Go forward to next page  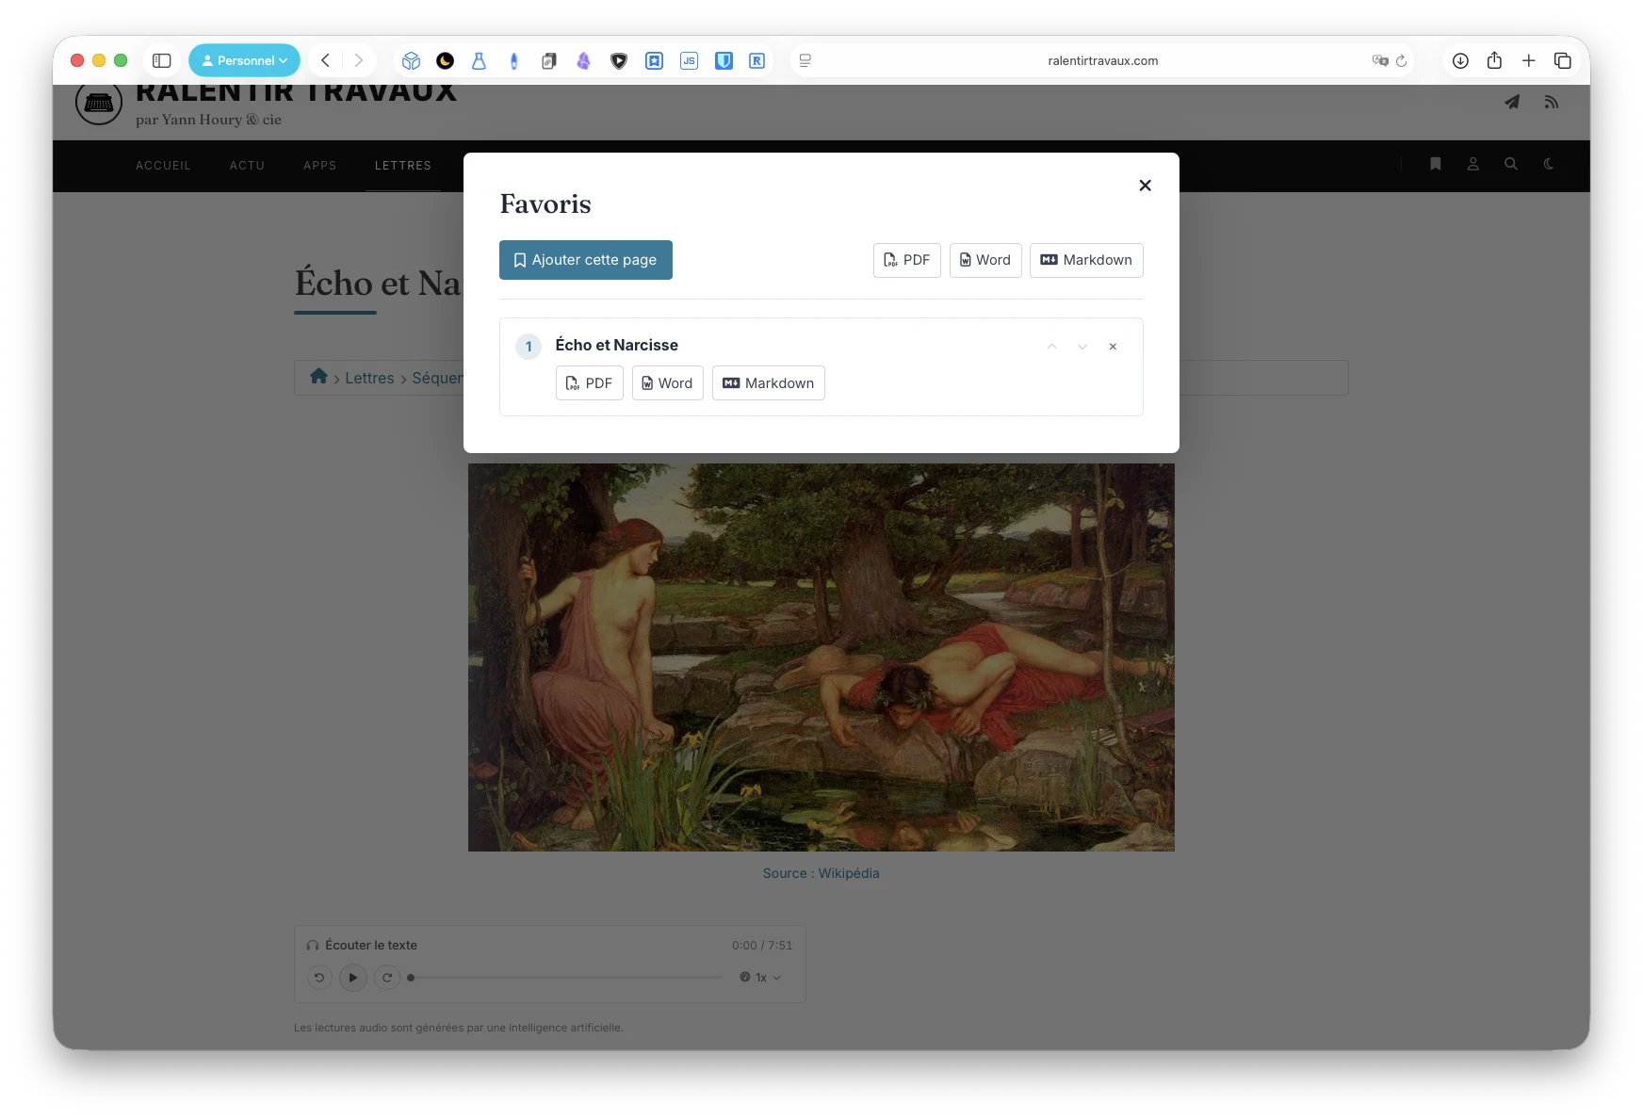(359, 60)
